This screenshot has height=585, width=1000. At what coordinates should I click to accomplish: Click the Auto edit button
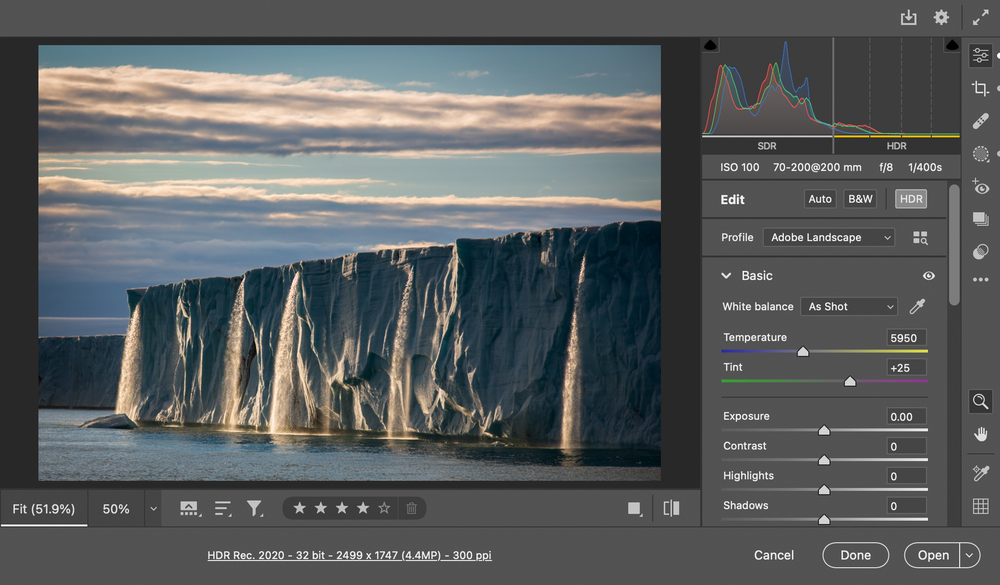(819, 199)
